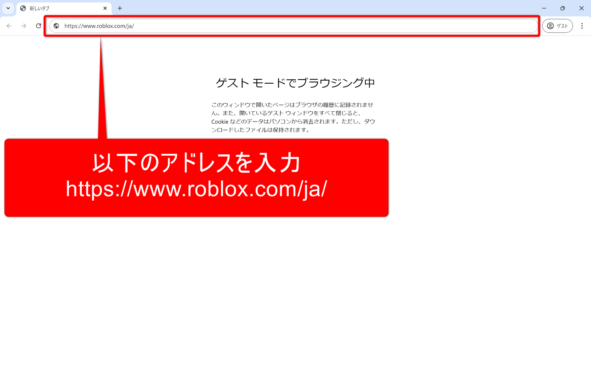The image size is (591, 374).
Task: Open the ゲスト profile button
Action: point(557,26)
